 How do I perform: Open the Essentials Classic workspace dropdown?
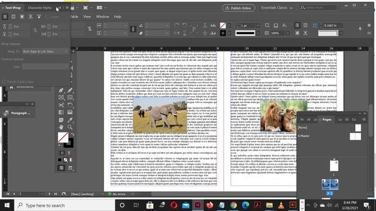[x=277, y=8]
